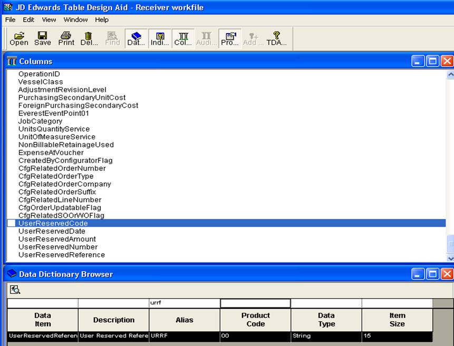Select the ExpenseAtVoucher column
This screenshot has height=346, width=454.
point(51,152)
